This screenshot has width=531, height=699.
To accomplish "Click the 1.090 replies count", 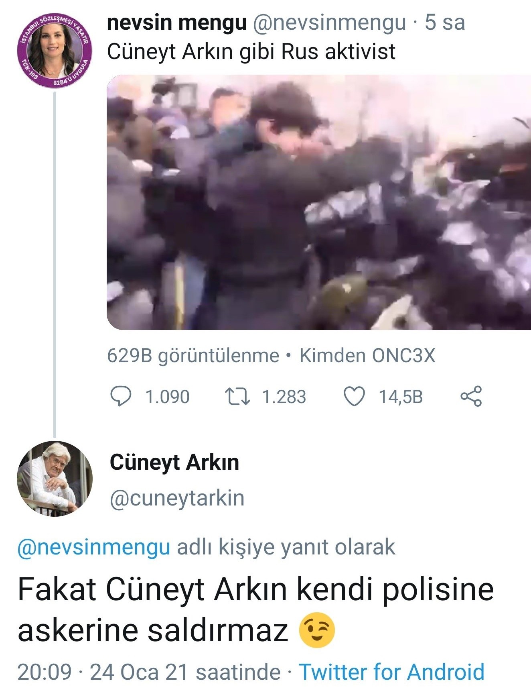I will click(x=167, y=397).
